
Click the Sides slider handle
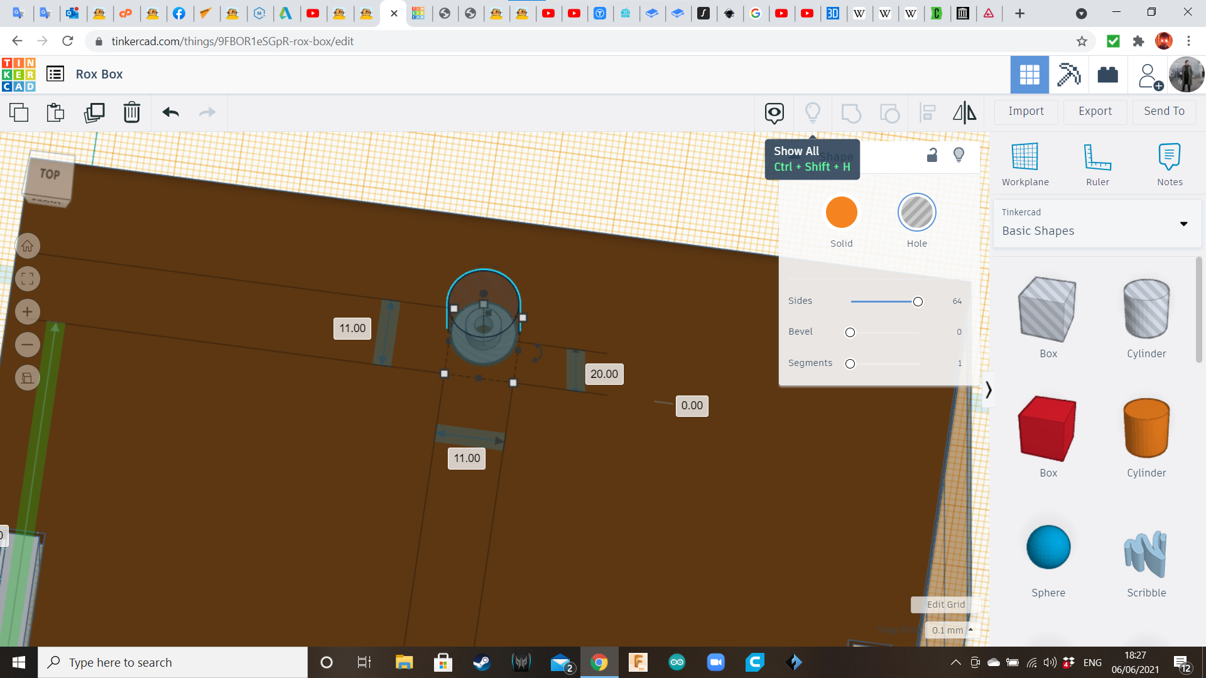tap(918, 301)
